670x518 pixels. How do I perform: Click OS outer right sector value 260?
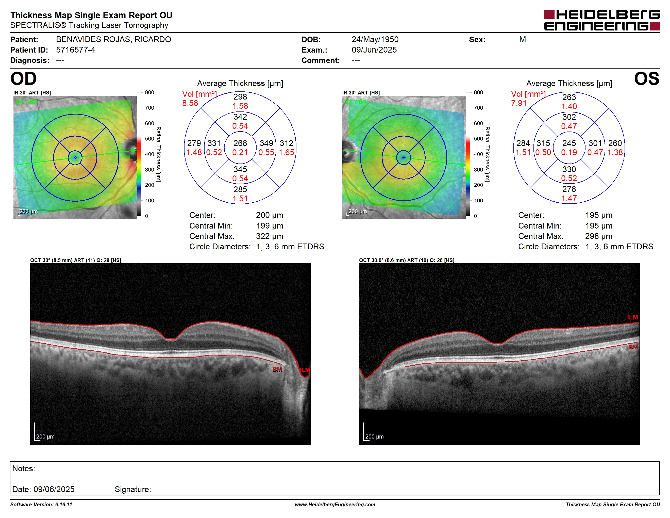click(x=615, y=143)
